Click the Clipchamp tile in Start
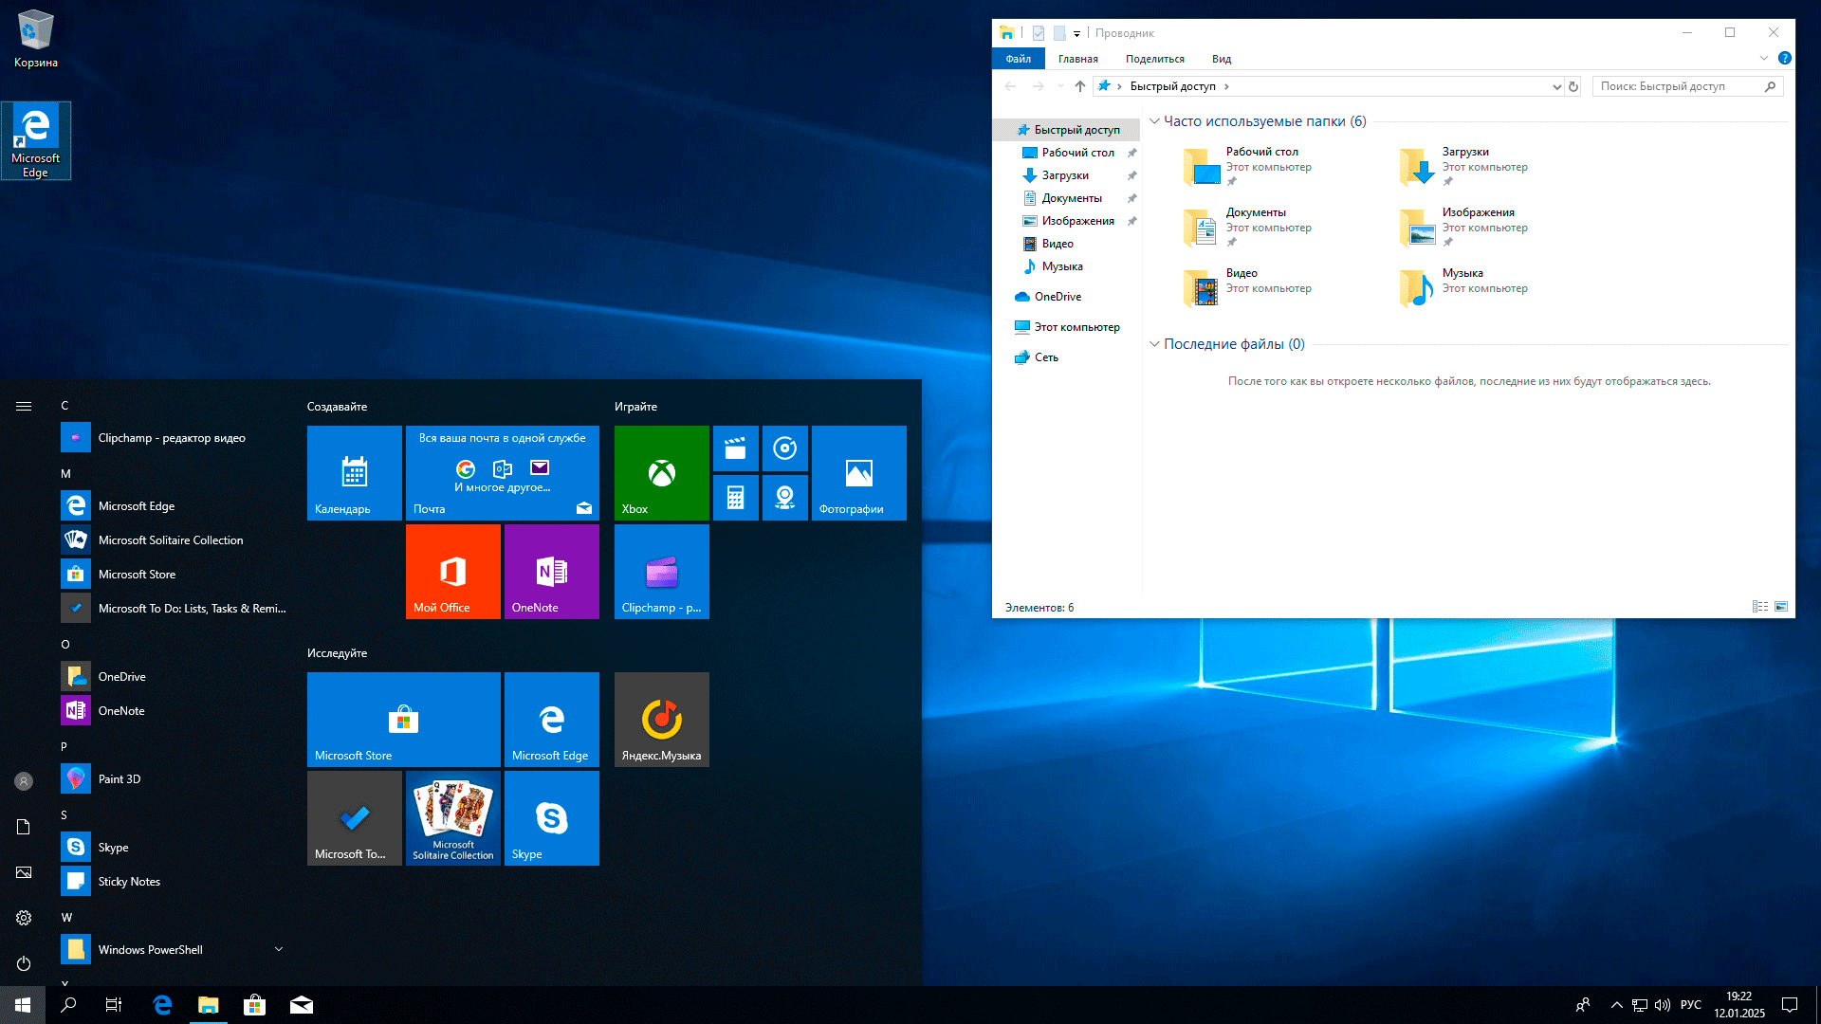This screenshot has width=1821, height=1024. pos(661,571)
